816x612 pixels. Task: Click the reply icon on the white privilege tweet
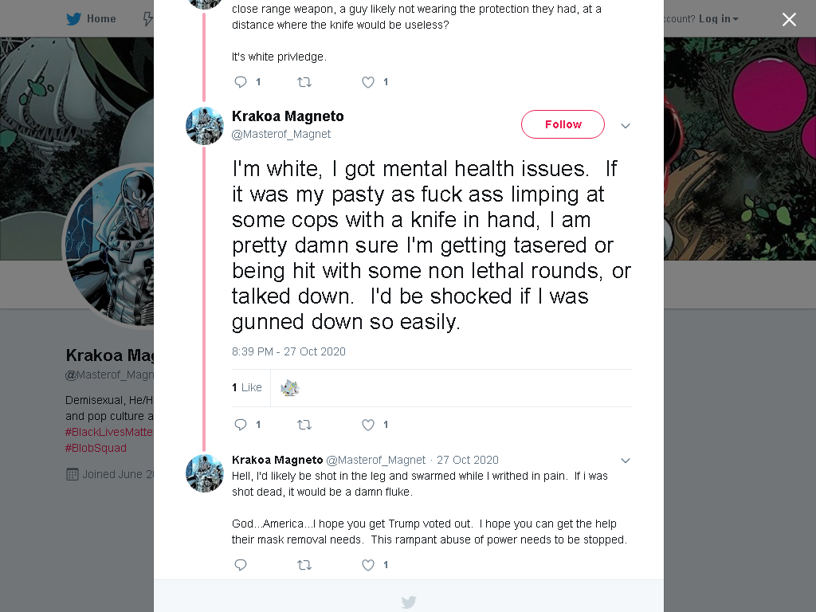(x=241, y=82)
